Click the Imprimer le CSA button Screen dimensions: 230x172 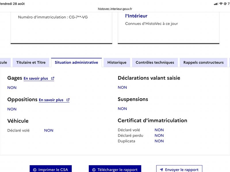pyautogui.click(x=51, y=169)
